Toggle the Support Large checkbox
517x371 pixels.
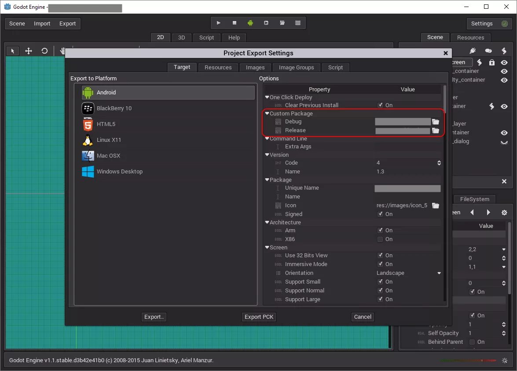point(380,299)
